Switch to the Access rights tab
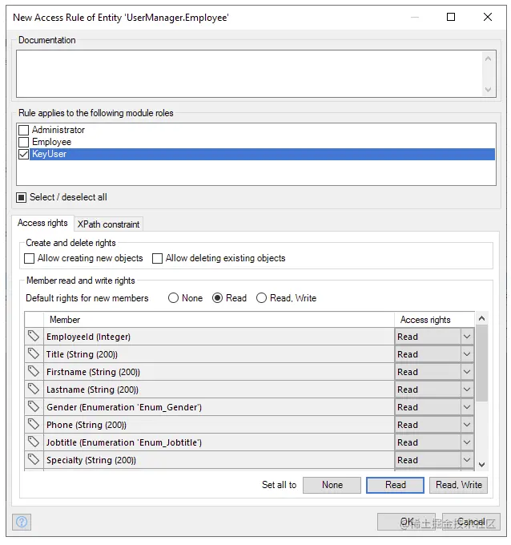 (x=42, y=223)
